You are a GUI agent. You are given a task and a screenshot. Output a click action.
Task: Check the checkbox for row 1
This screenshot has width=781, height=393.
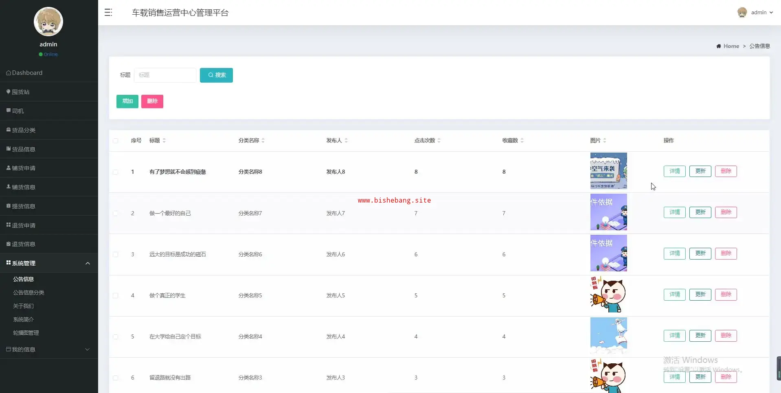(116, 172)
